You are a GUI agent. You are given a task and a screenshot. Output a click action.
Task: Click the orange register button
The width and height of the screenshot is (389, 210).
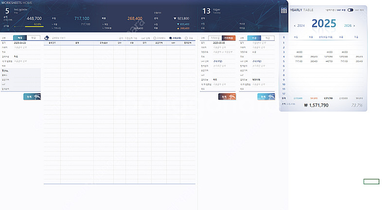pyautogui.click(x=227, y=97)
